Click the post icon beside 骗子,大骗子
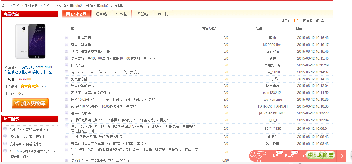Viewport: 352px width, 164px height. (x=67, y=113)
